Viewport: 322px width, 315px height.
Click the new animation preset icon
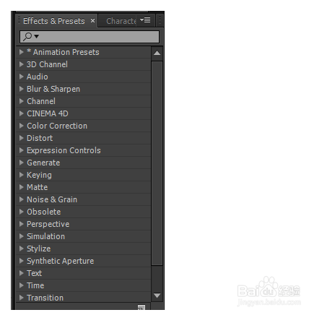tap(142, 308)
